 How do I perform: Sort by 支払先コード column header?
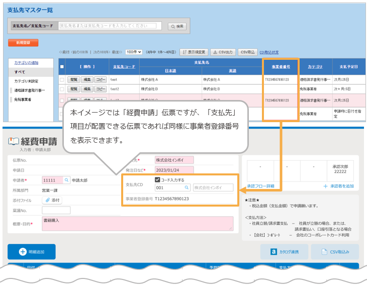(124, 66)
